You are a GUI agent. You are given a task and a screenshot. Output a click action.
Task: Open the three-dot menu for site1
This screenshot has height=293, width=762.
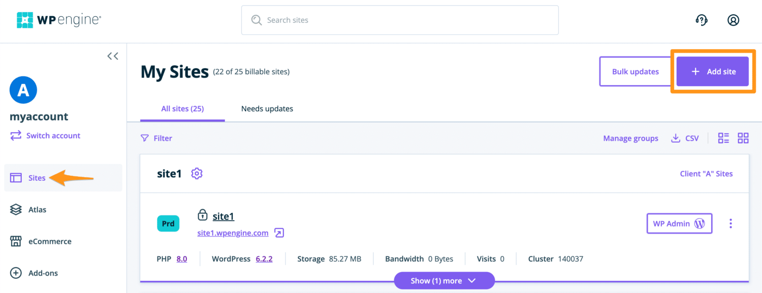tap(731, 223)
